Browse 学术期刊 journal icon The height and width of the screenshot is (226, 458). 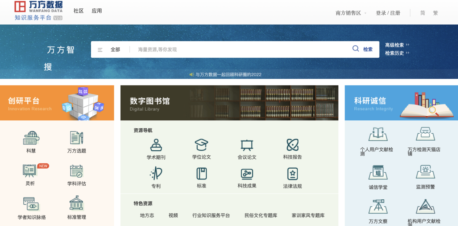(156, 145)
